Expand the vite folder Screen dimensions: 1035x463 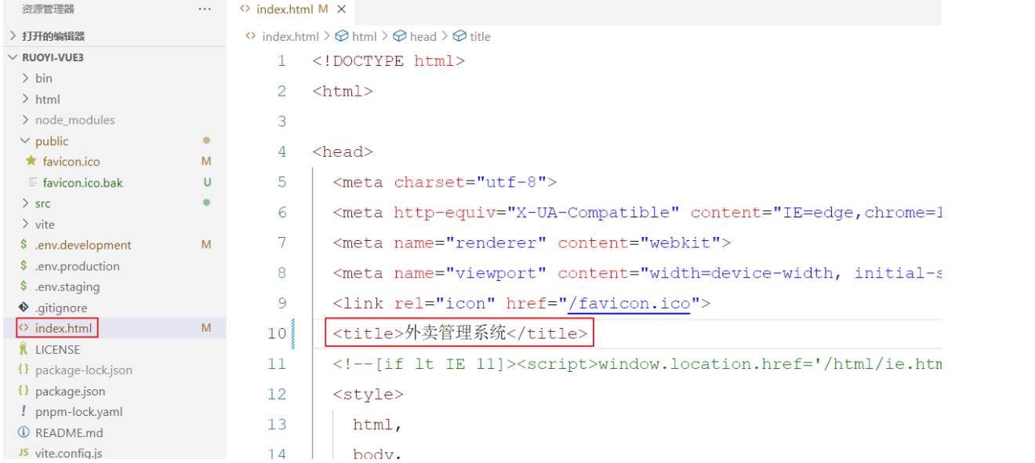(x=26, y=224)
